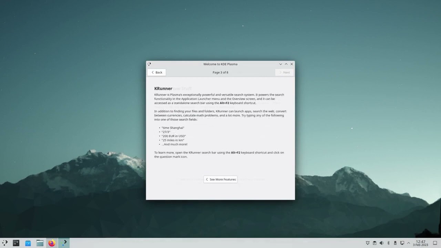Open the Bluetooth tray icon
This screenshot has width=441, height=248.
click(x=388, y=243)
